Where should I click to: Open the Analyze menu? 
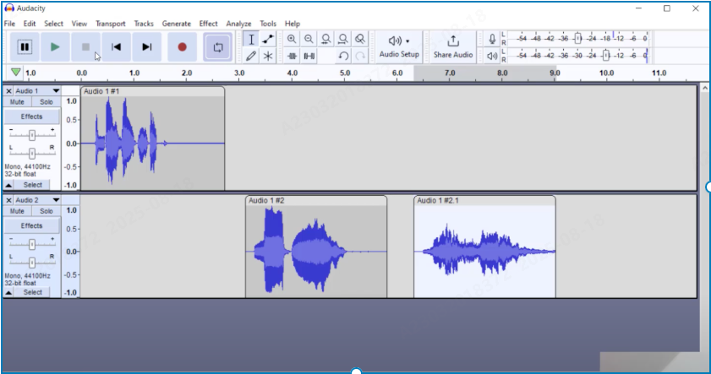tap(238, 24)
